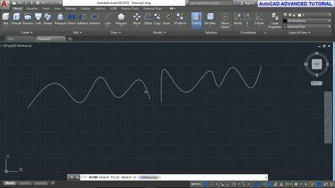Screen dimensions: 335x188
Task: Toggle grid display in status bar
Action: point(206,184)
